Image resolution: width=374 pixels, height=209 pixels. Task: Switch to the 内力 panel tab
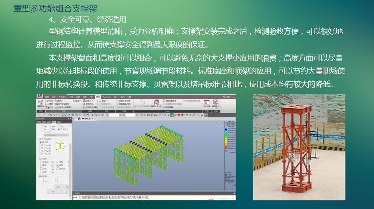point(49,122)
